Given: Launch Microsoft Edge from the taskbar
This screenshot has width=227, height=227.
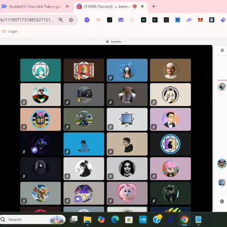Looking at the screenshot, I should point(115,219).
